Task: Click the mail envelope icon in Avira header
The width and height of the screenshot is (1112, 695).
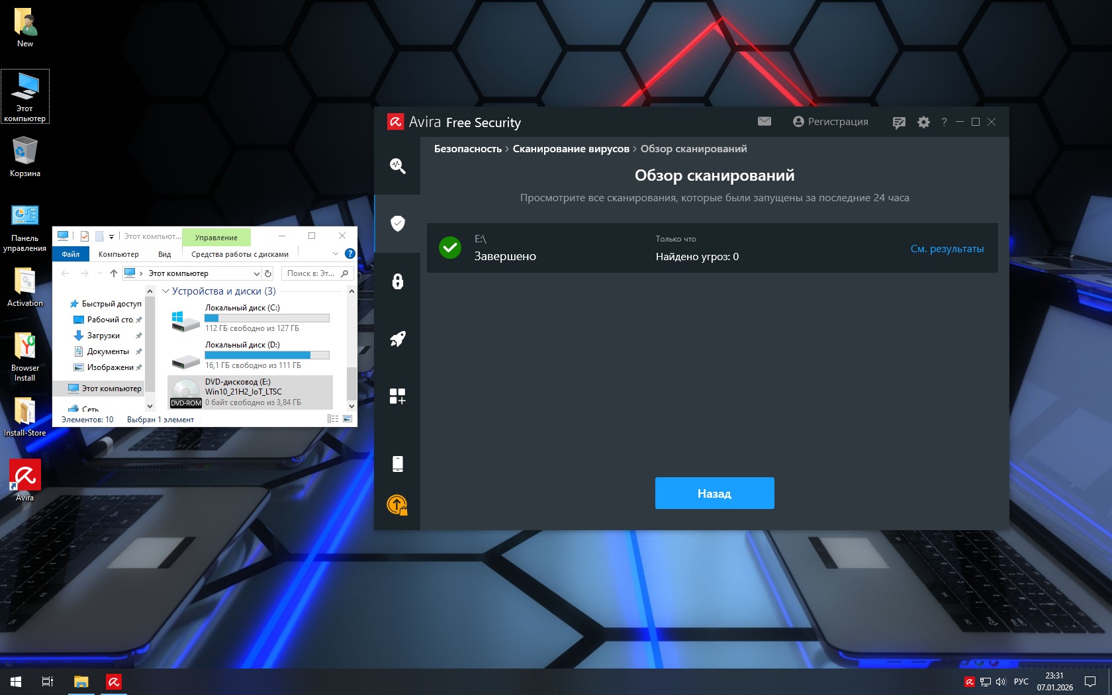Action: coord(764,121)
